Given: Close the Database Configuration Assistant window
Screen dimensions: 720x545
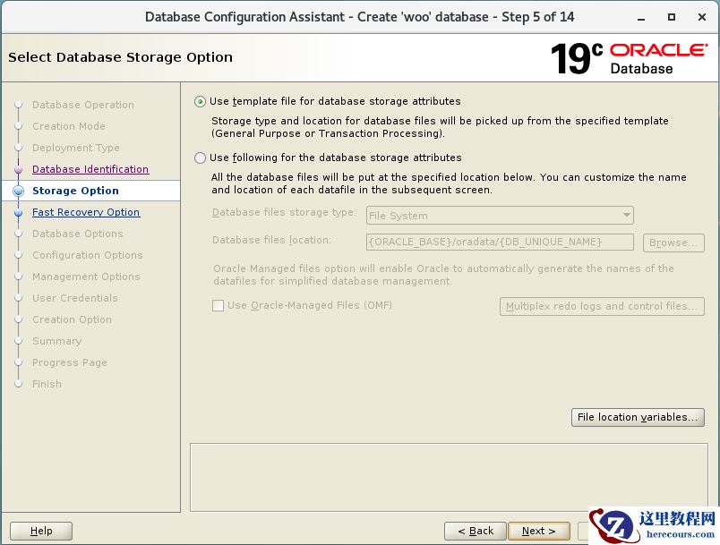Looking at the screenshot, I should tap(701, 17).
